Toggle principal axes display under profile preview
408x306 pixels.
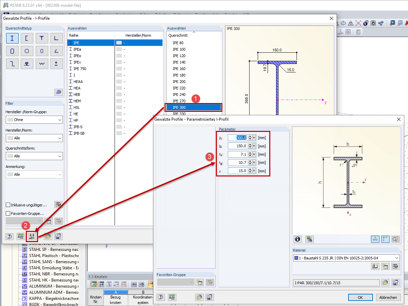pyautogui.click(x=385, y=239)
